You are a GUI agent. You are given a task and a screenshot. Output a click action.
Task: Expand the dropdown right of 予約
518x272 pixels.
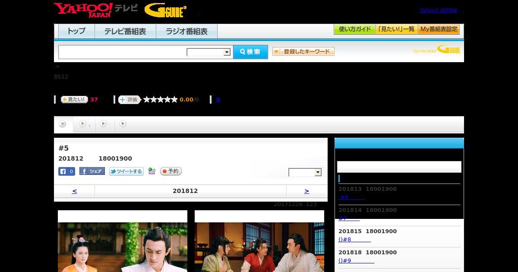(x=305, y=172)
